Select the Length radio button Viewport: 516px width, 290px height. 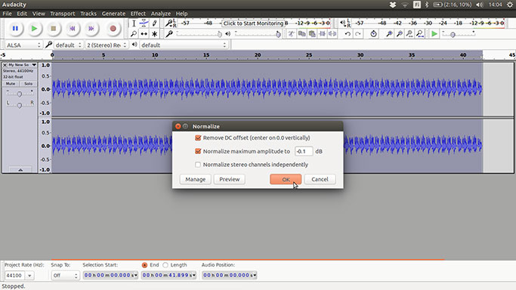point(165,265)
